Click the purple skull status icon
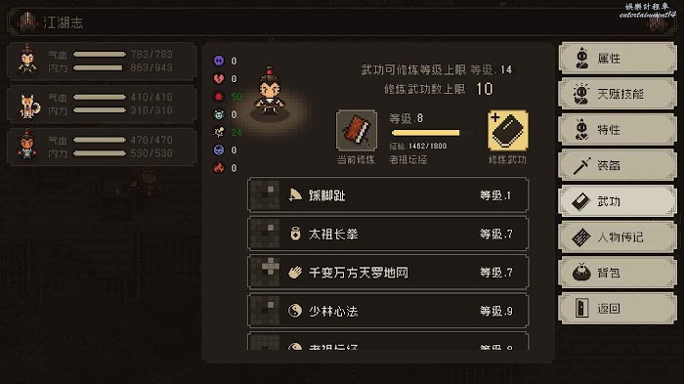Screen dimensions: 684x384 pos(219,61)
